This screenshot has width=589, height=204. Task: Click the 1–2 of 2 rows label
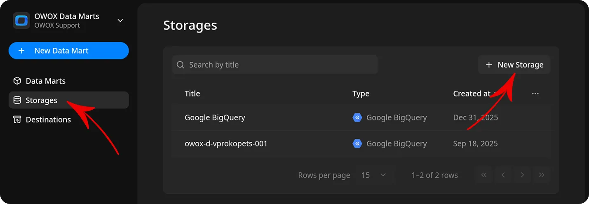pos(435,175)
